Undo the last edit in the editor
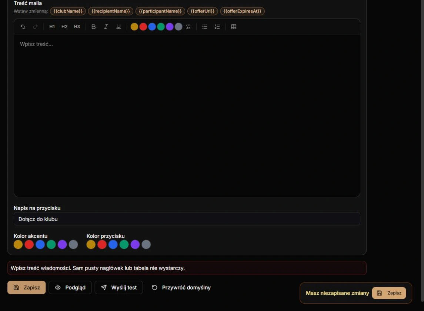 23,27
